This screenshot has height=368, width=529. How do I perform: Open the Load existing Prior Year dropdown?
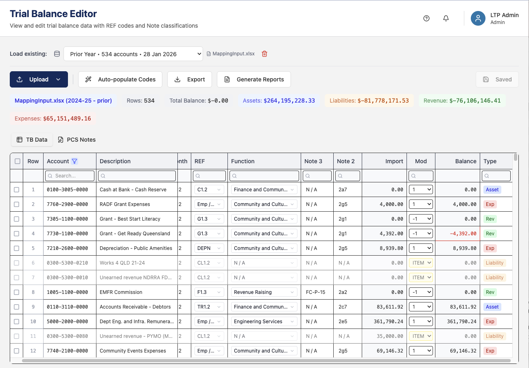tap(133, 54)
